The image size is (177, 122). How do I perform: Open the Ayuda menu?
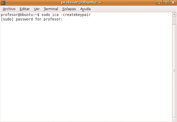click(x=85, y=9)
